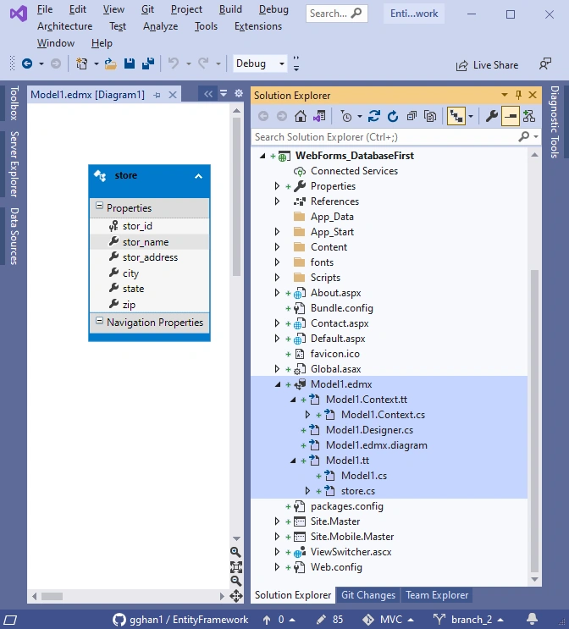Click the Search Solution Explorer field
Screen dimensions: 569x629
[x=385, y=137]
